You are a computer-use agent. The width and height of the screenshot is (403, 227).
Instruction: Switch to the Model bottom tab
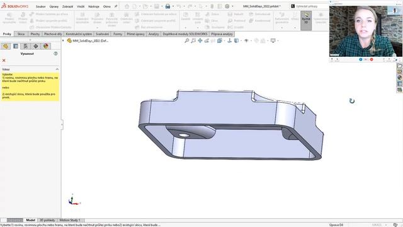(x=30, y=220)
